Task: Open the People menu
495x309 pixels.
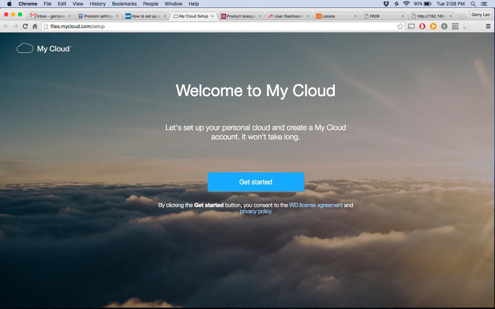Action: click(x=151, y=4)
